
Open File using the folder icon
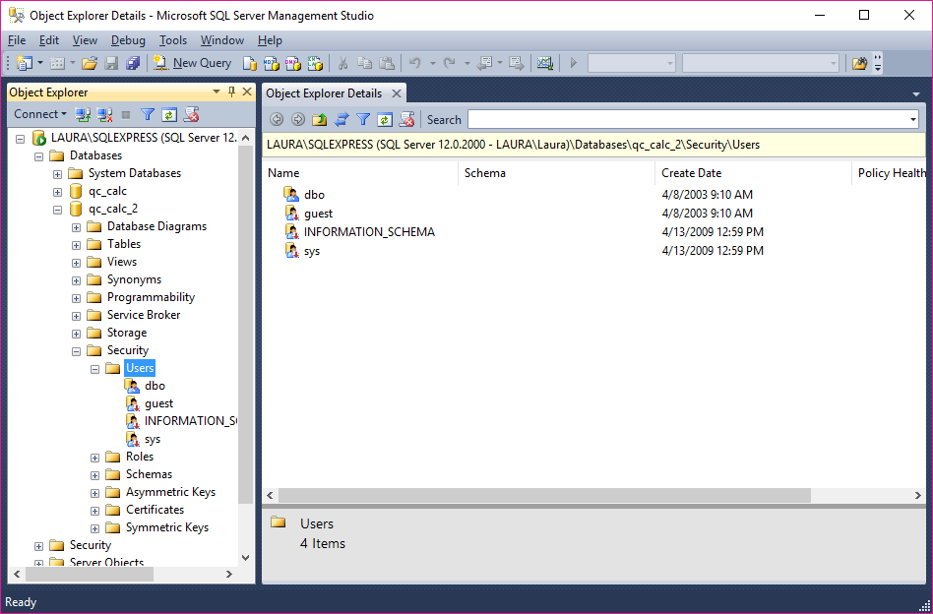click(90, 62)
